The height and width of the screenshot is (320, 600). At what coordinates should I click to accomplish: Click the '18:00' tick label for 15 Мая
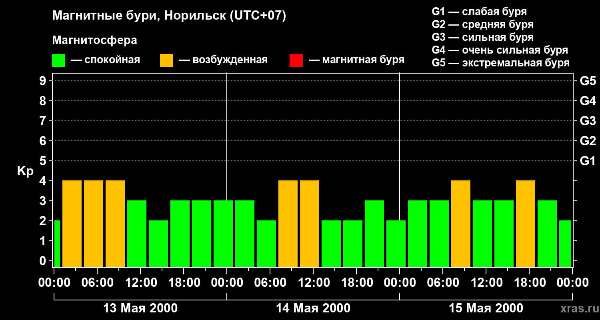529,283
